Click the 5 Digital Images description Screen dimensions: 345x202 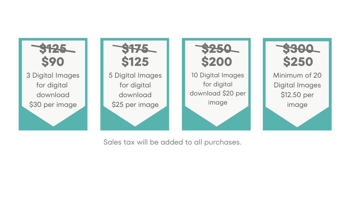pyautogui.click(x=135, y=90)
